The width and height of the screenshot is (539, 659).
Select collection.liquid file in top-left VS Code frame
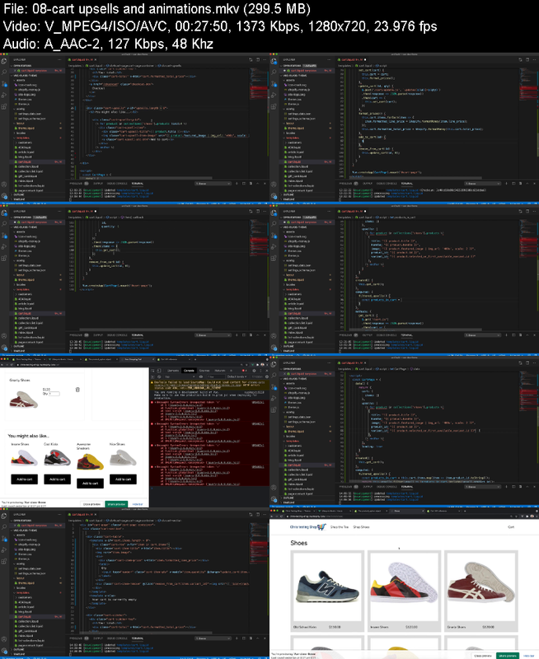[x=27, y=166]
